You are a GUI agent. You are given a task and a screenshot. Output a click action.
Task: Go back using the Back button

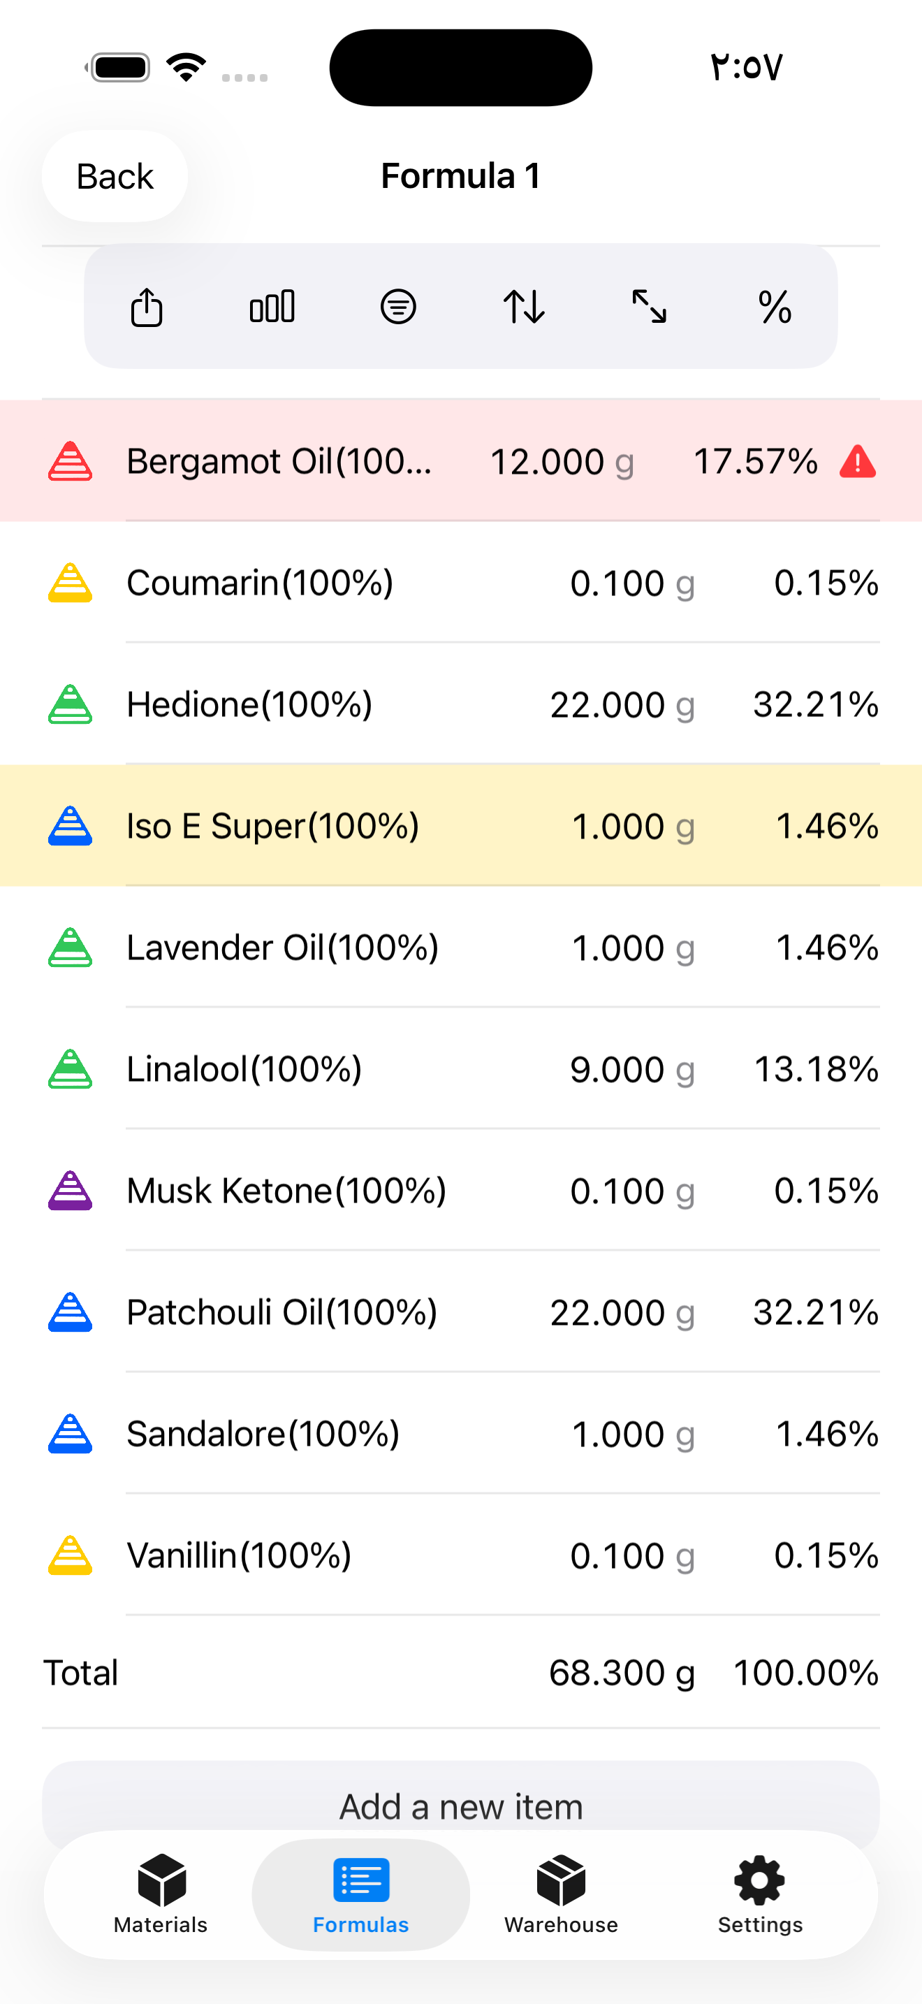click(x=115, y=176)
